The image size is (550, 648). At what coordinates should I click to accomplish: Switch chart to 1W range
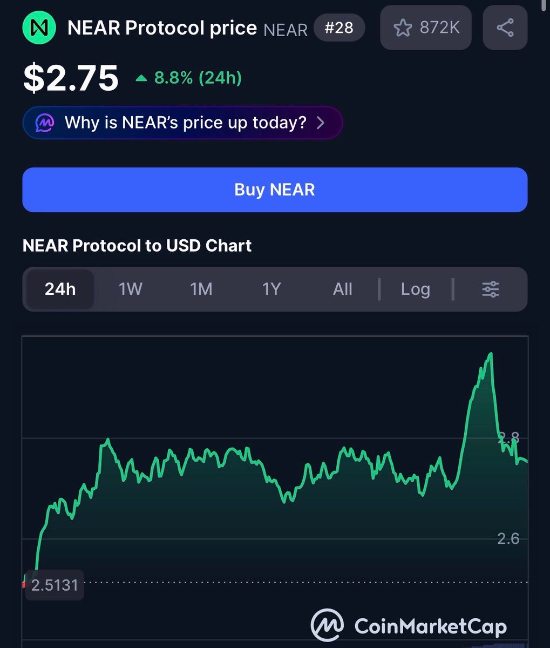click(131, 289)
